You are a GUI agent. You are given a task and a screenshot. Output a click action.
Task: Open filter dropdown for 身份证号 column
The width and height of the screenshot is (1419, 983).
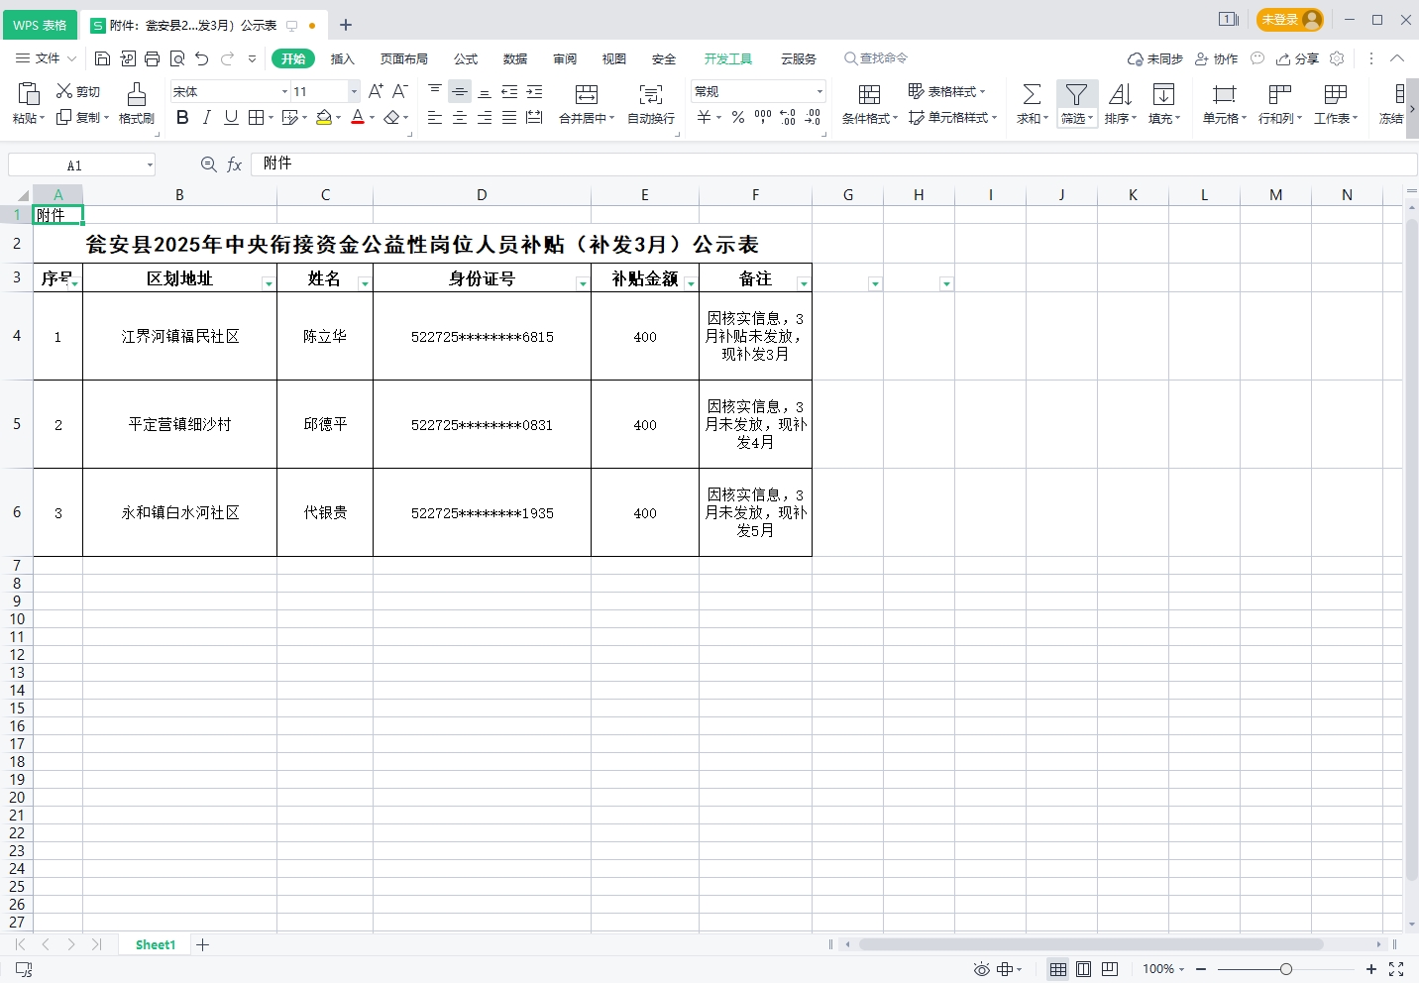(x=583, y=284)
